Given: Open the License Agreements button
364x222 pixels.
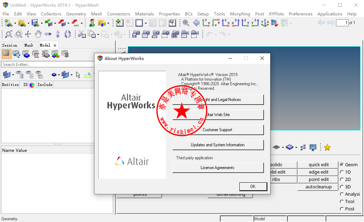Looking at the screenshot, I should click(x=218, y=168).
